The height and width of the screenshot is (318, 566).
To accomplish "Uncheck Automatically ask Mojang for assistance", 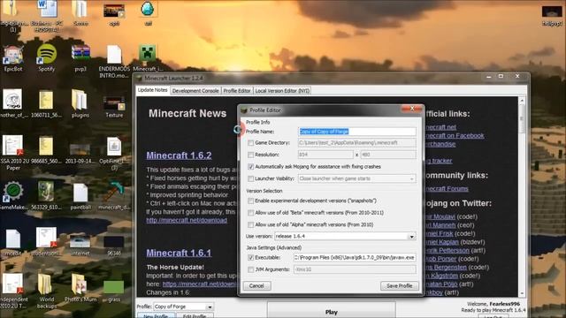I will coord(250,167).
